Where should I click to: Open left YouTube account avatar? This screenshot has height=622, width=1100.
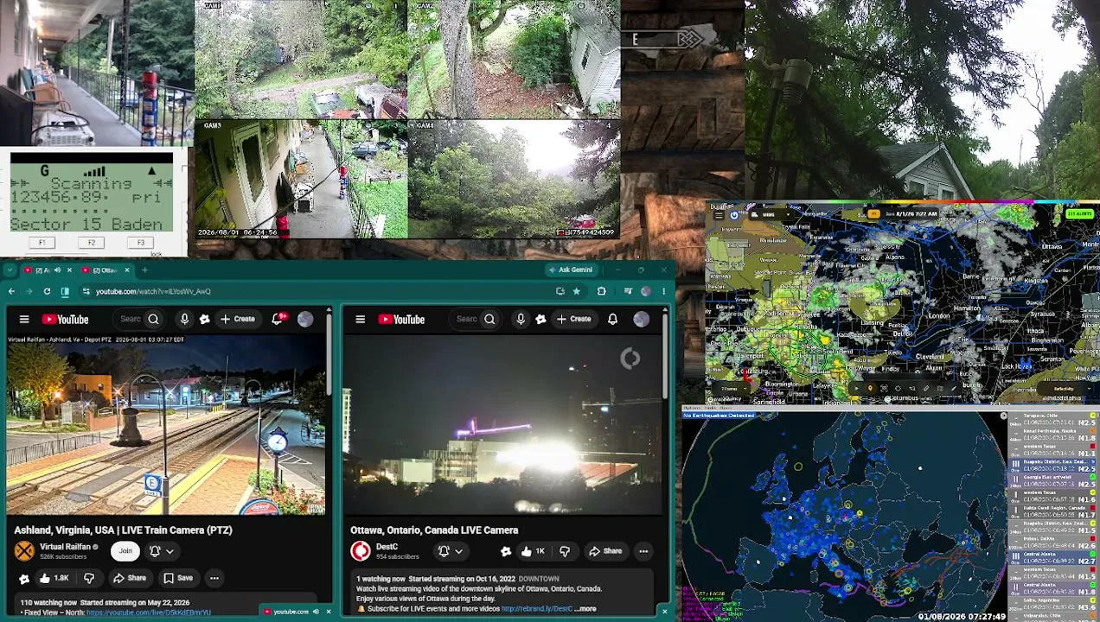click(x=305, y=320)
